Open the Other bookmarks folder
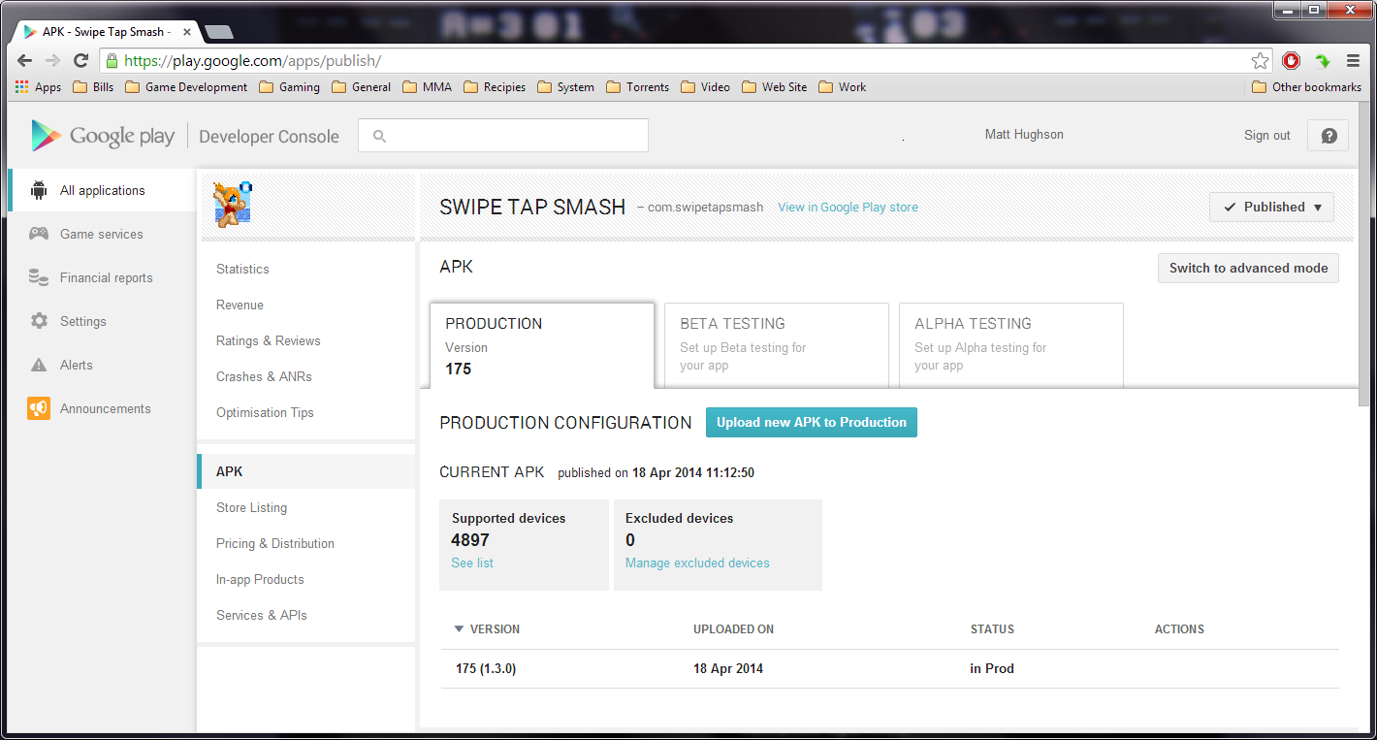 (1307, 87)
